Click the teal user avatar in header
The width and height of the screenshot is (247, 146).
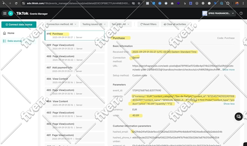coord(11,13)
